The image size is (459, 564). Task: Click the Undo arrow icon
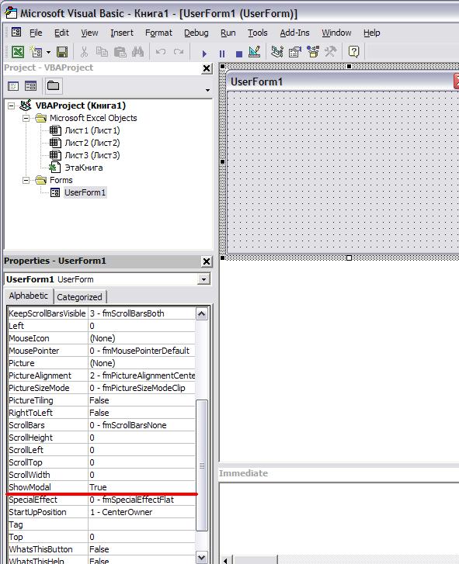[x=161, y=52]
